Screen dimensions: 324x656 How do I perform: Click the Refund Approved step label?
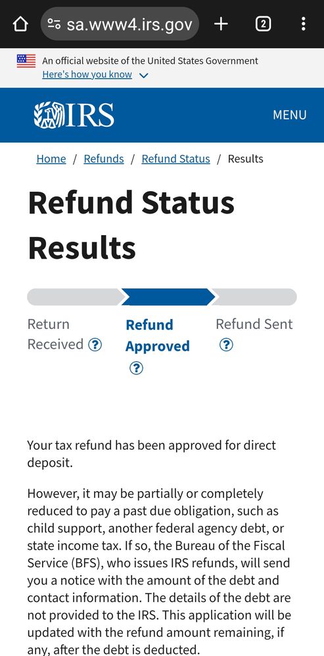(x=157, y=336)
